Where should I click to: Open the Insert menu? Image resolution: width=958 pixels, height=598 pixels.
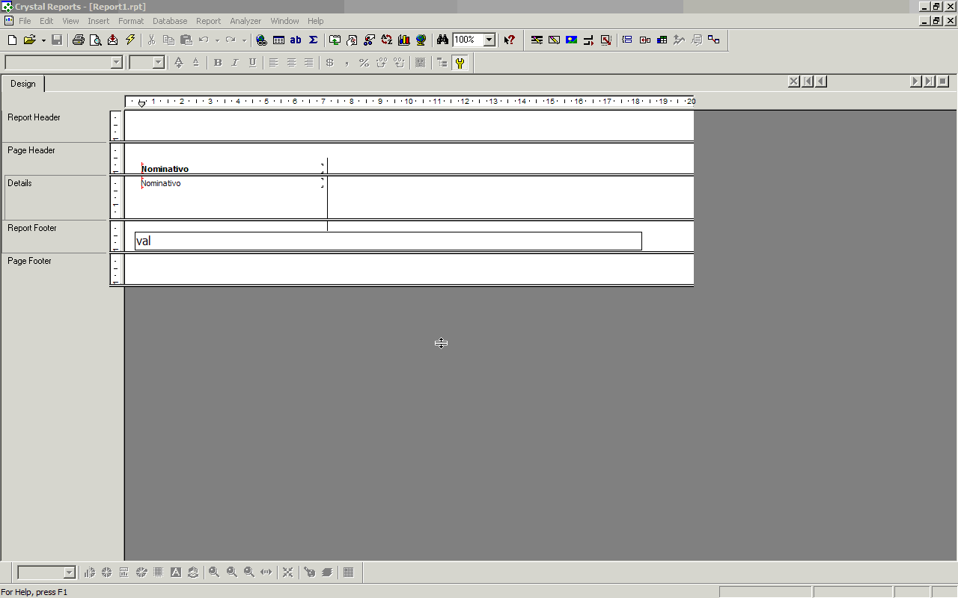98,21
